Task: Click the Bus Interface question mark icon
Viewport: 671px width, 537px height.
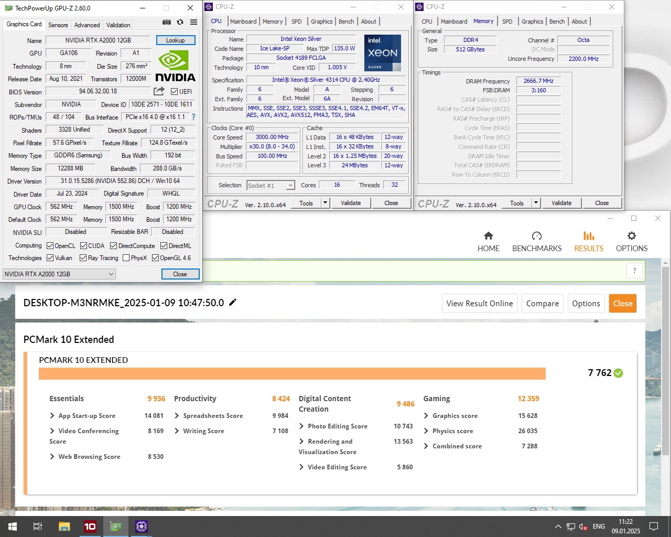Action: click(193, 117)
